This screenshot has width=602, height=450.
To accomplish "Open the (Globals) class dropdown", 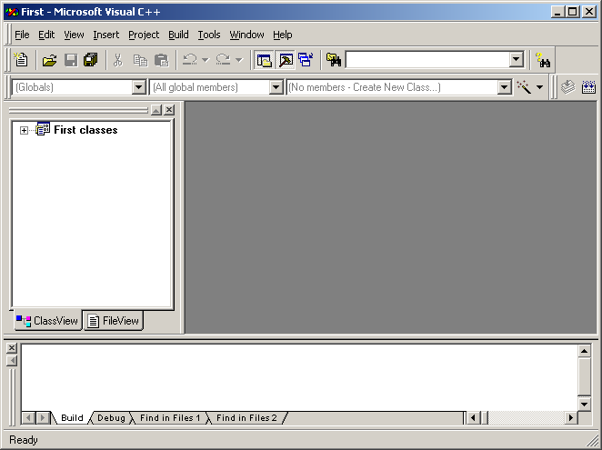I will [x=138, y=87].
